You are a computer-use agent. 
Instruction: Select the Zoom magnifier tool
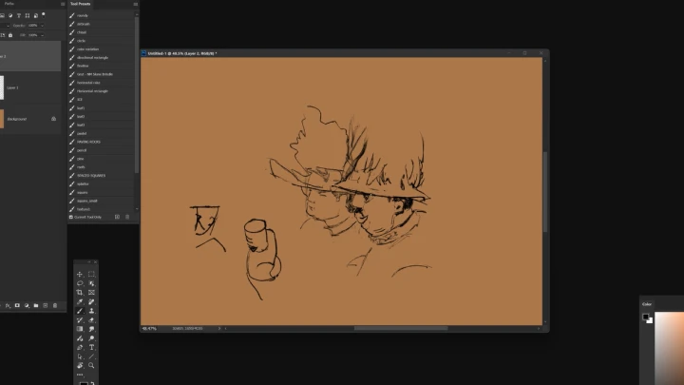click(x=91, y=365)
